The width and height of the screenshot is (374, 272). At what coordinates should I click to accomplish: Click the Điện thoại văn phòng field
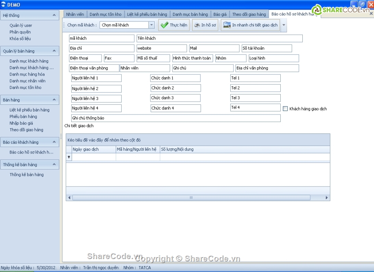(x=94, y=68)
